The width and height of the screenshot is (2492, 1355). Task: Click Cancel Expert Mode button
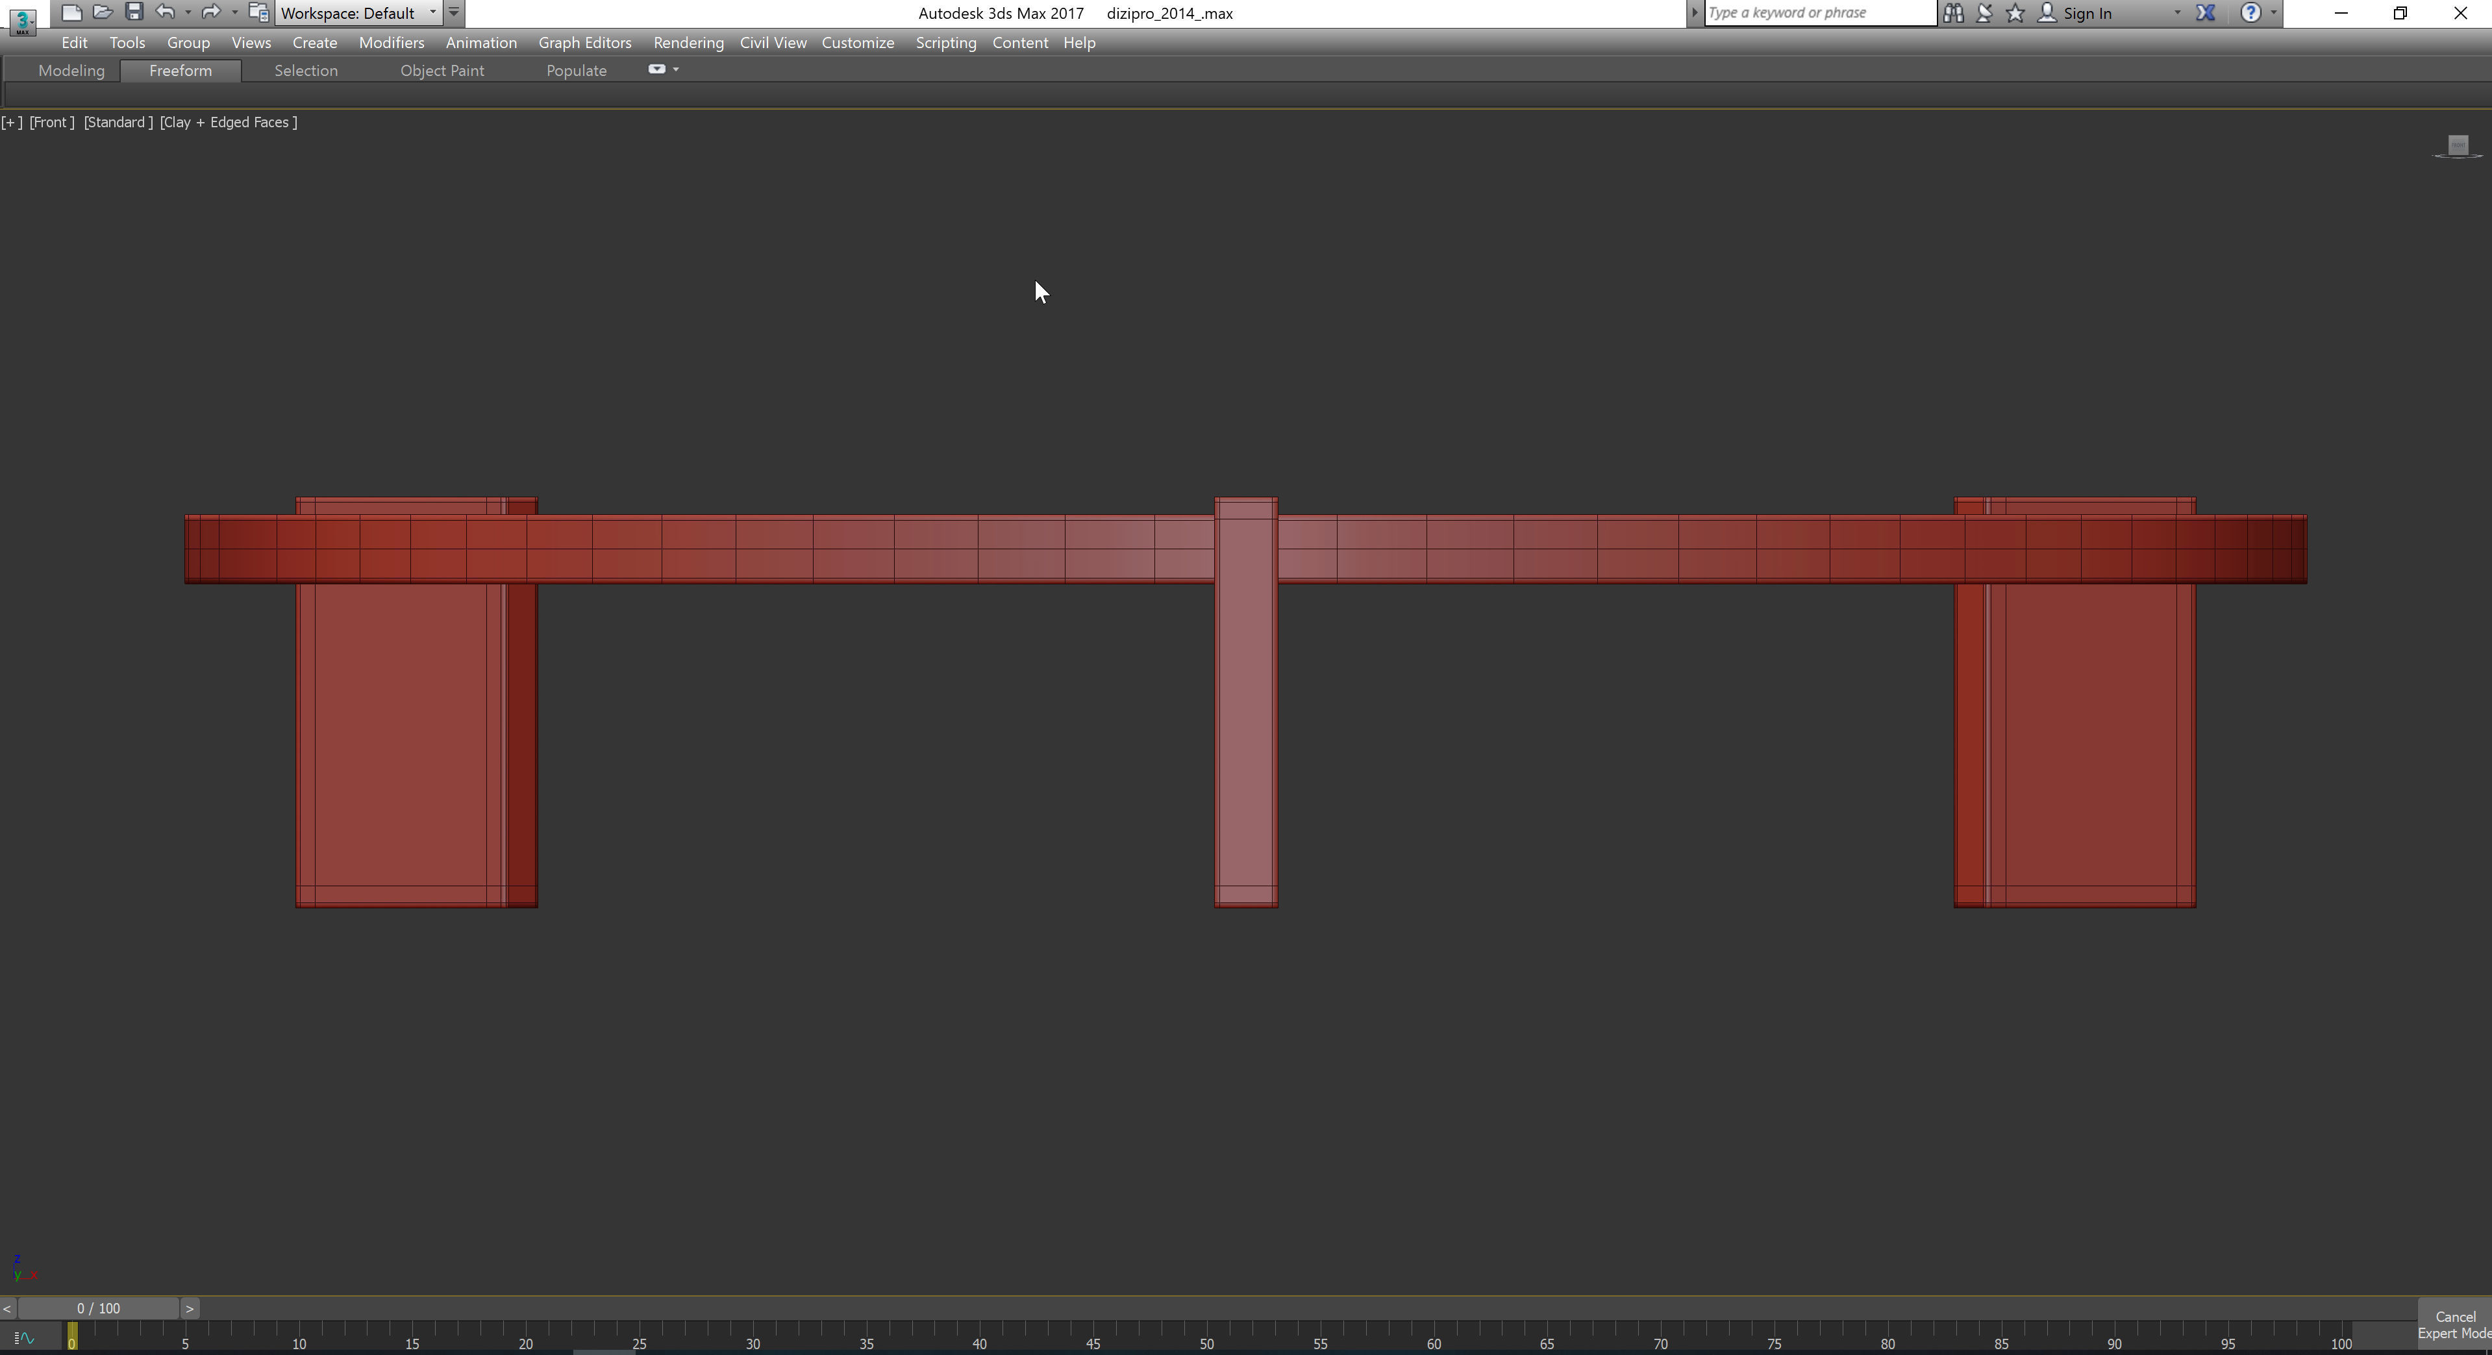pos(2454,1325)
